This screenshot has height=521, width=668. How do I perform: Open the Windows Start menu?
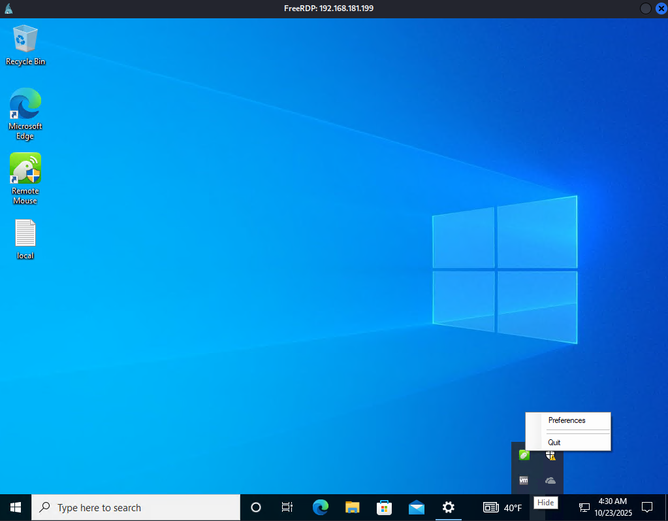pyautogui.click(x=16, y=507)
